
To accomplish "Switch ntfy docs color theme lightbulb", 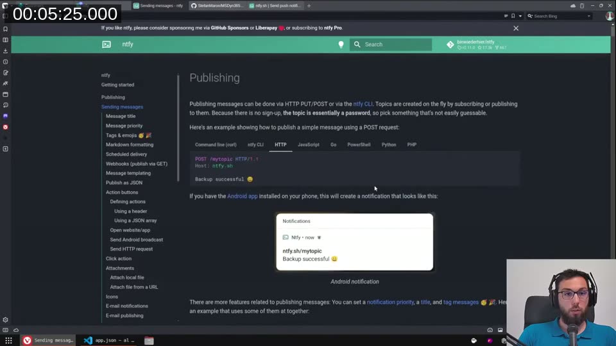I will tap(341, 44).
